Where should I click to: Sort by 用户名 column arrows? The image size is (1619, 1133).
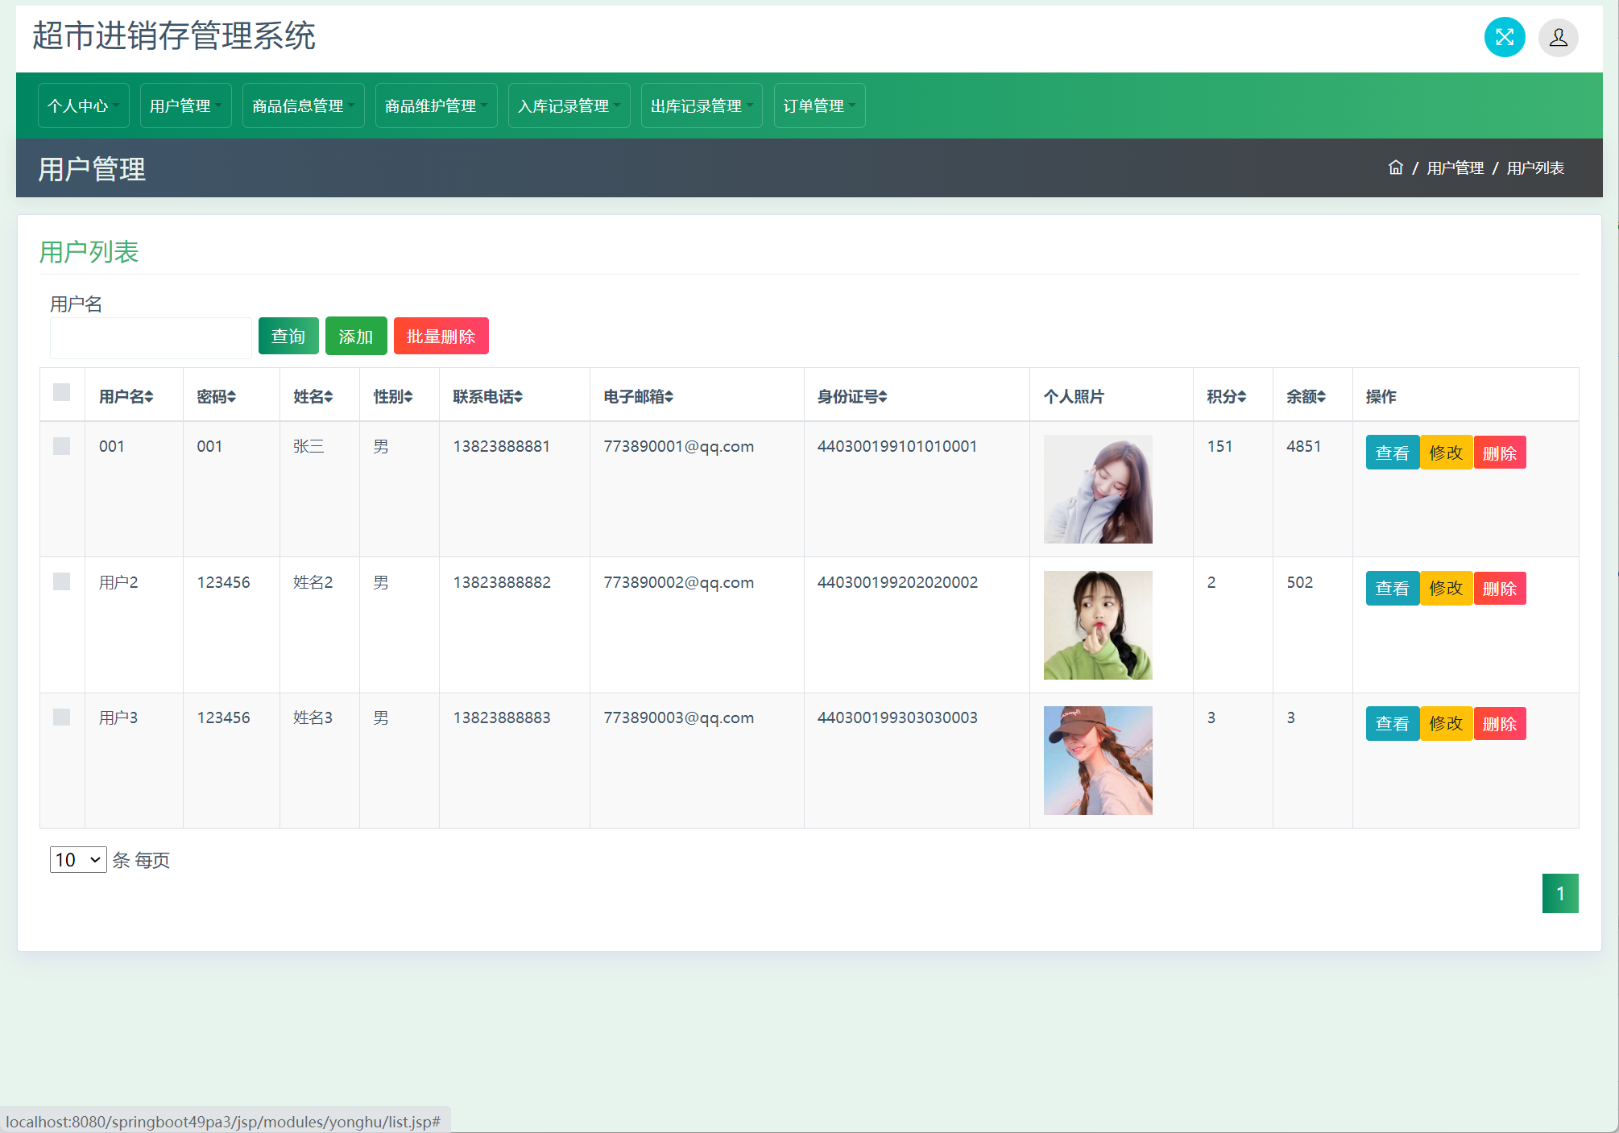(150, 396)
